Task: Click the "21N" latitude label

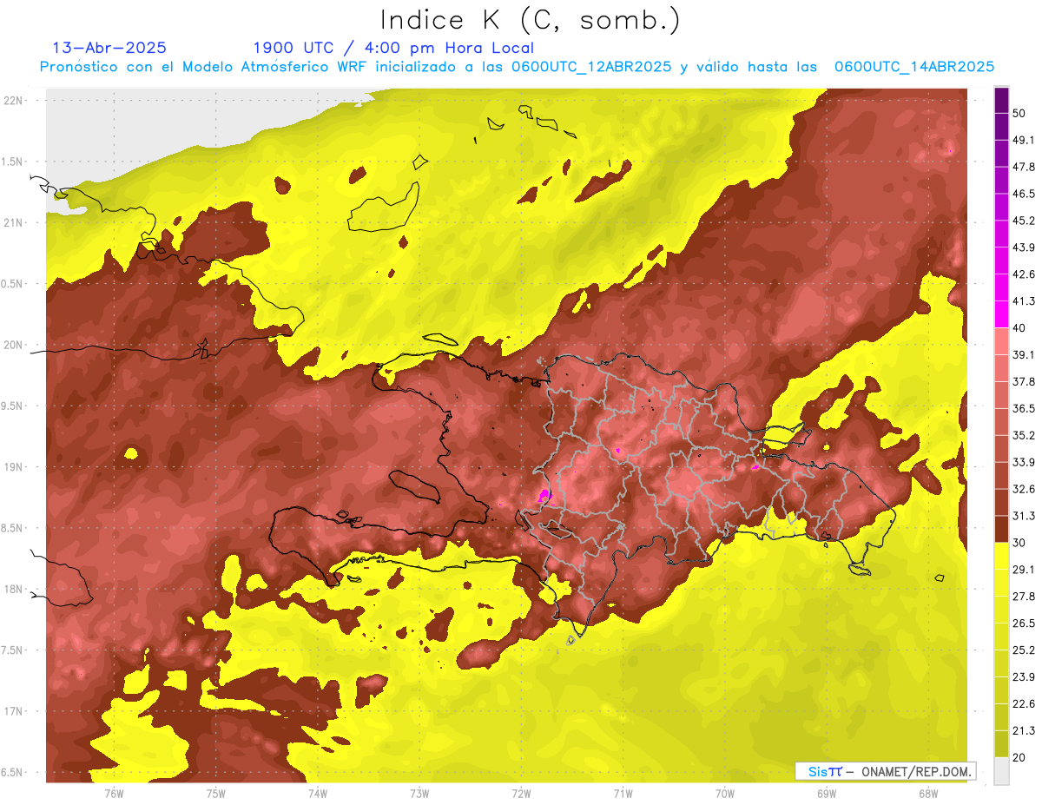Action: tap(14, 222)
